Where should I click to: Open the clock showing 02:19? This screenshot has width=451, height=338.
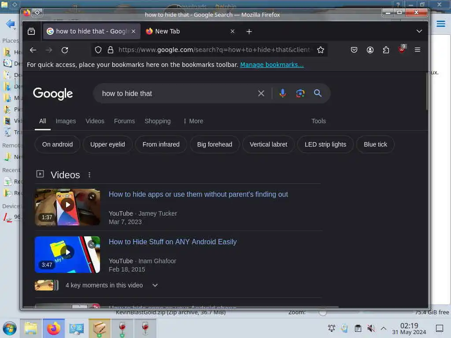409,329
